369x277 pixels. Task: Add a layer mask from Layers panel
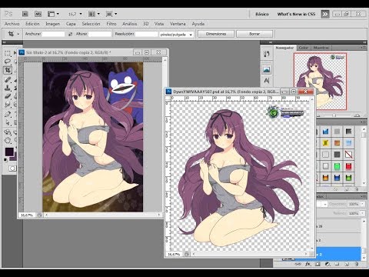317,264
